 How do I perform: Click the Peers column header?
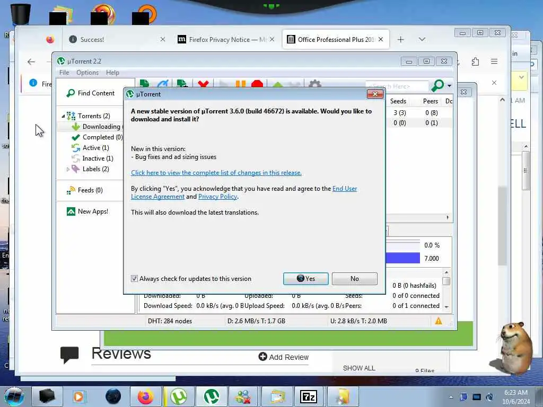(431, 101)
